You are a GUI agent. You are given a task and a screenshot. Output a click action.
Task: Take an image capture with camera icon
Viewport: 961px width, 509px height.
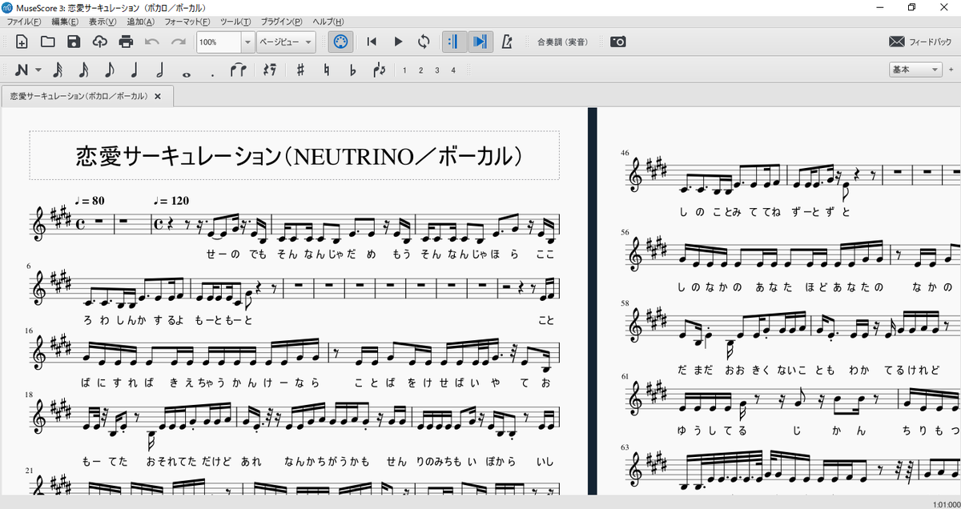pyautogui.click(x=617, y=42)
